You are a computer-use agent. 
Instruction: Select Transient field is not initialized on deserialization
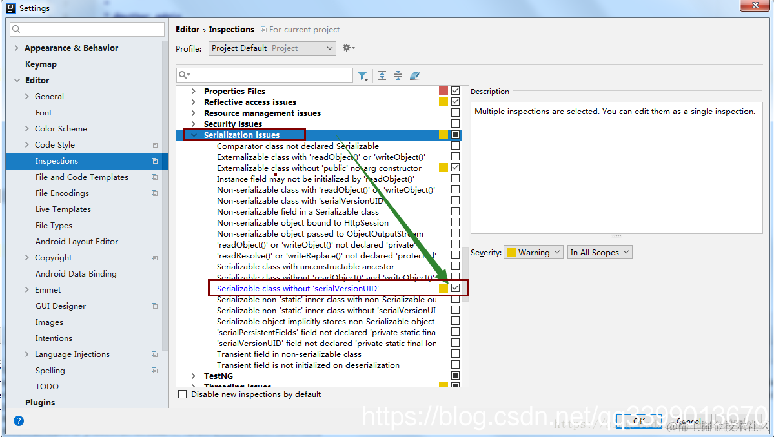point(308,365)
